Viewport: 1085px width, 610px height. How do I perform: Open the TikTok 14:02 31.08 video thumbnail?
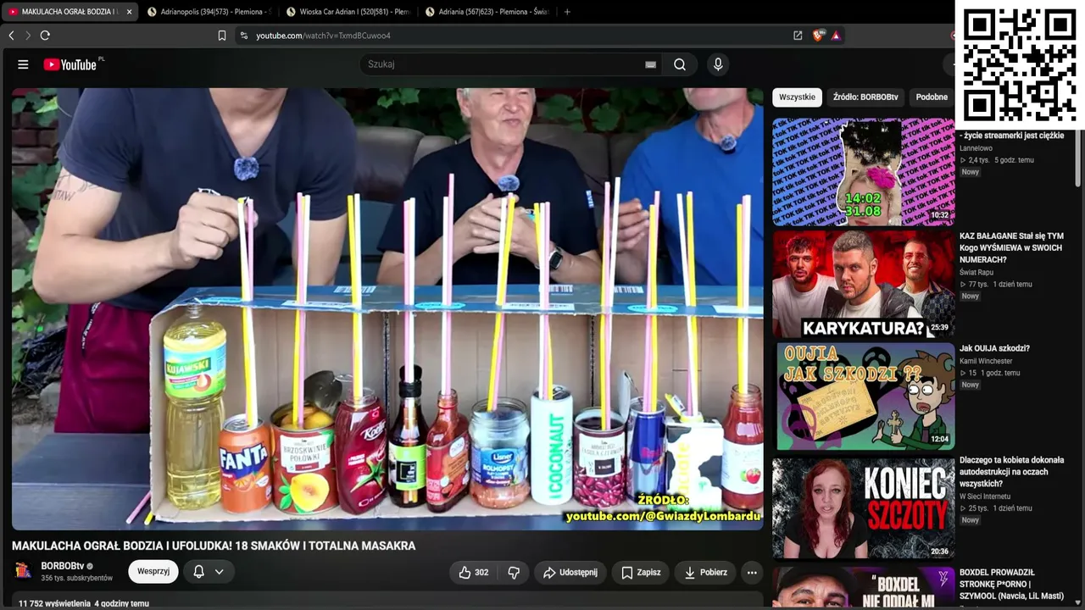[863, 172]
